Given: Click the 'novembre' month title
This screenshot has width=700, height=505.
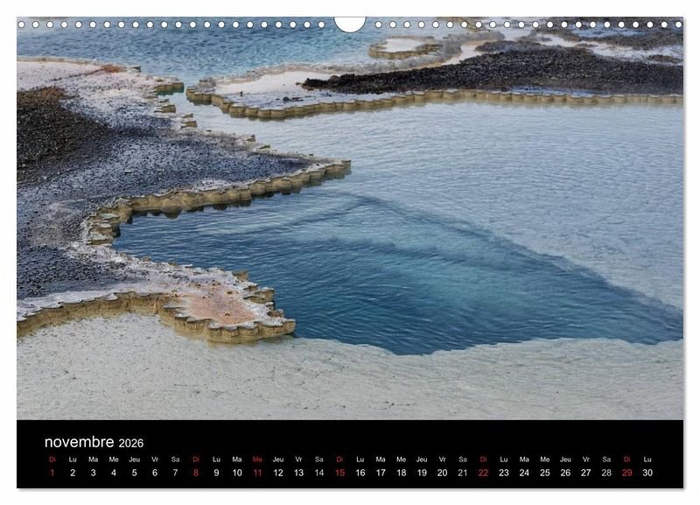Looking at the screenshot, I should [79, 442].
